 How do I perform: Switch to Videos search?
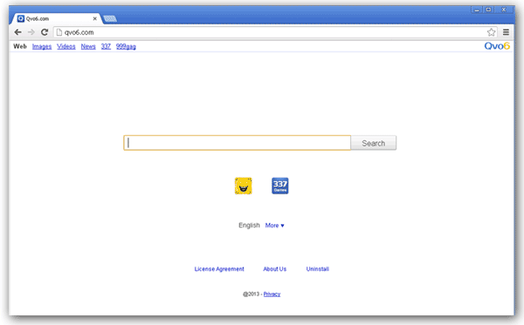(x=66, y=46)
